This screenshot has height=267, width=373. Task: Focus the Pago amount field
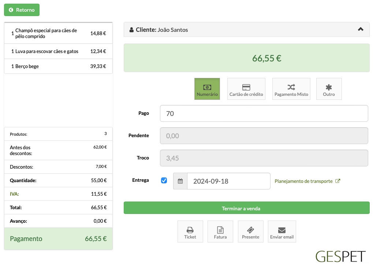pos(264,113)
